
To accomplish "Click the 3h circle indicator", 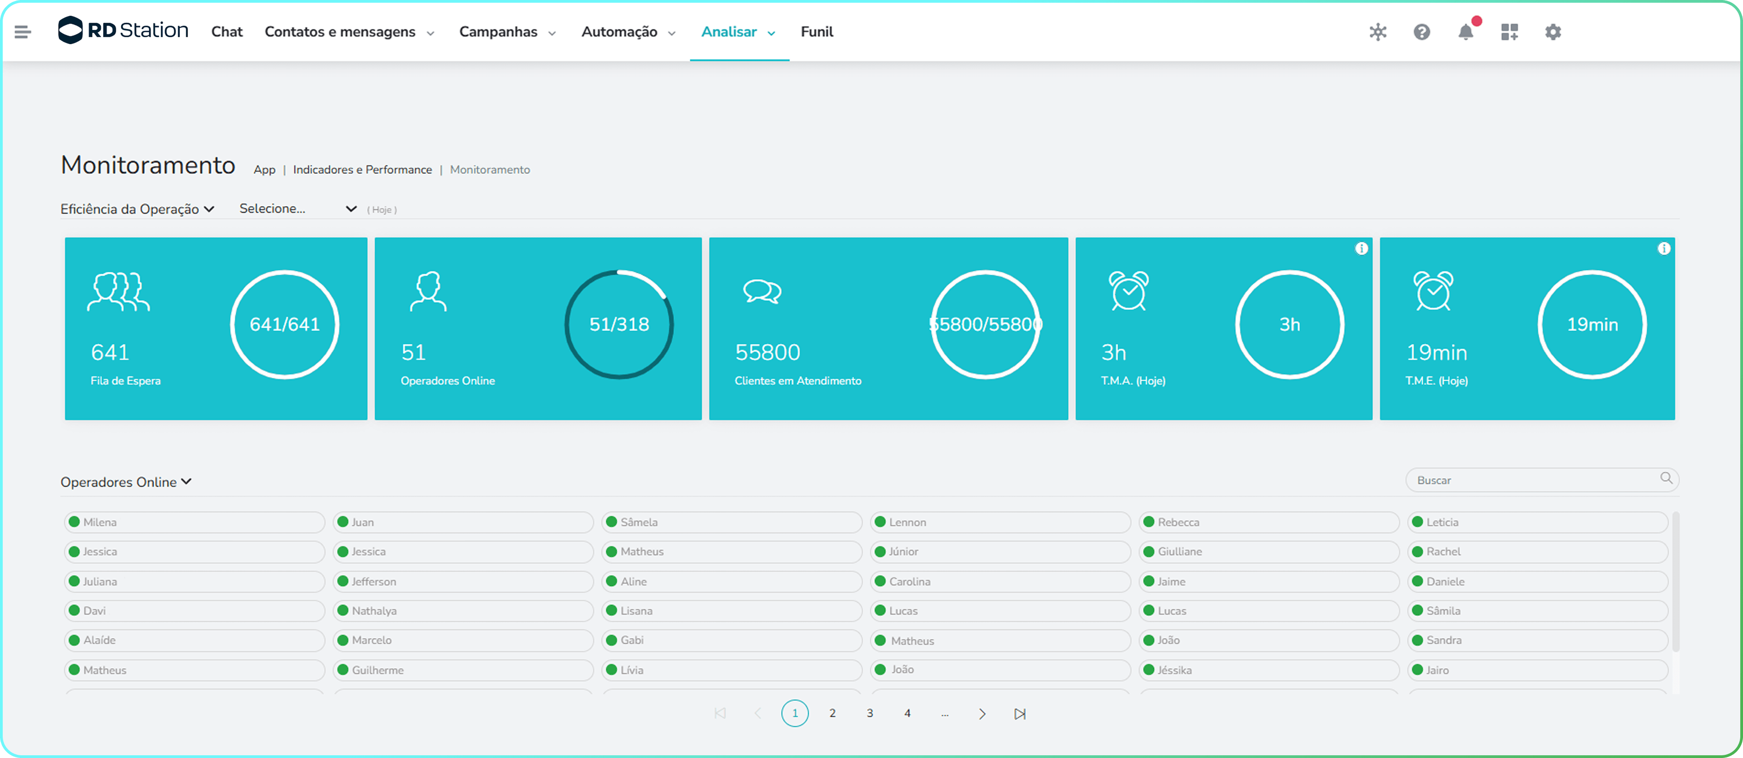I will coord(1290,325).
